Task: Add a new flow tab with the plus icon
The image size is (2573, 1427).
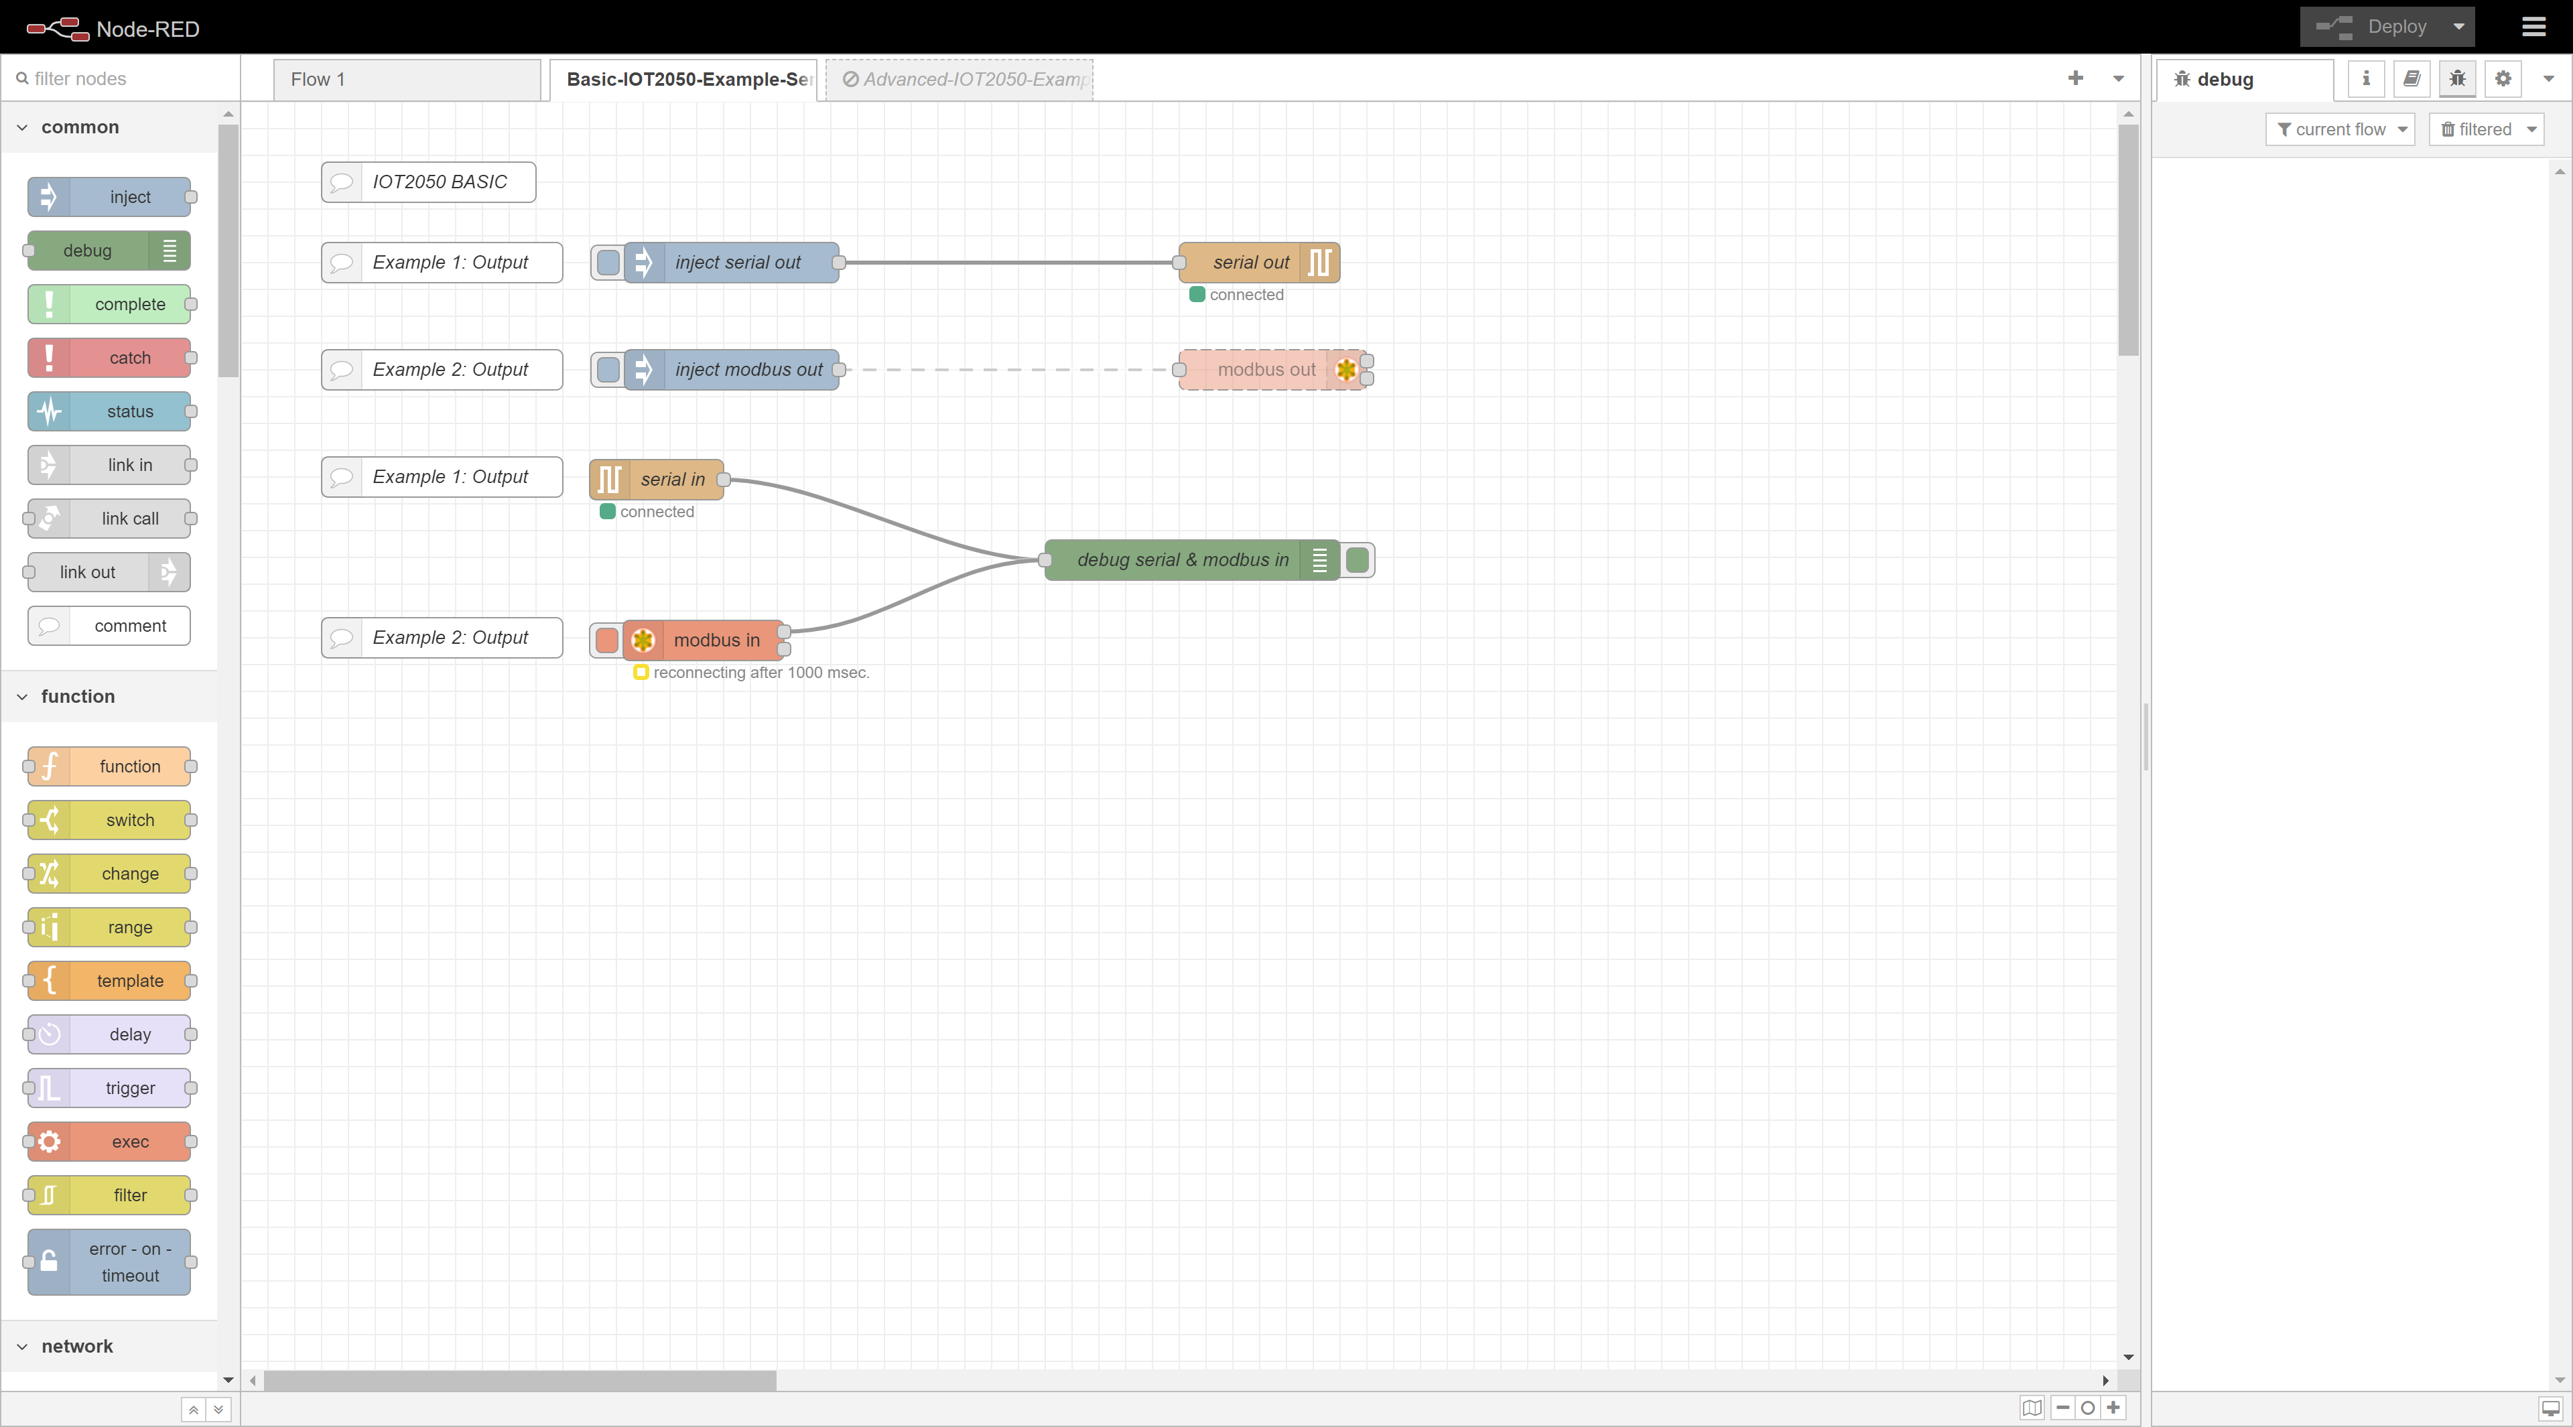Action: (x=2076, y=78)
